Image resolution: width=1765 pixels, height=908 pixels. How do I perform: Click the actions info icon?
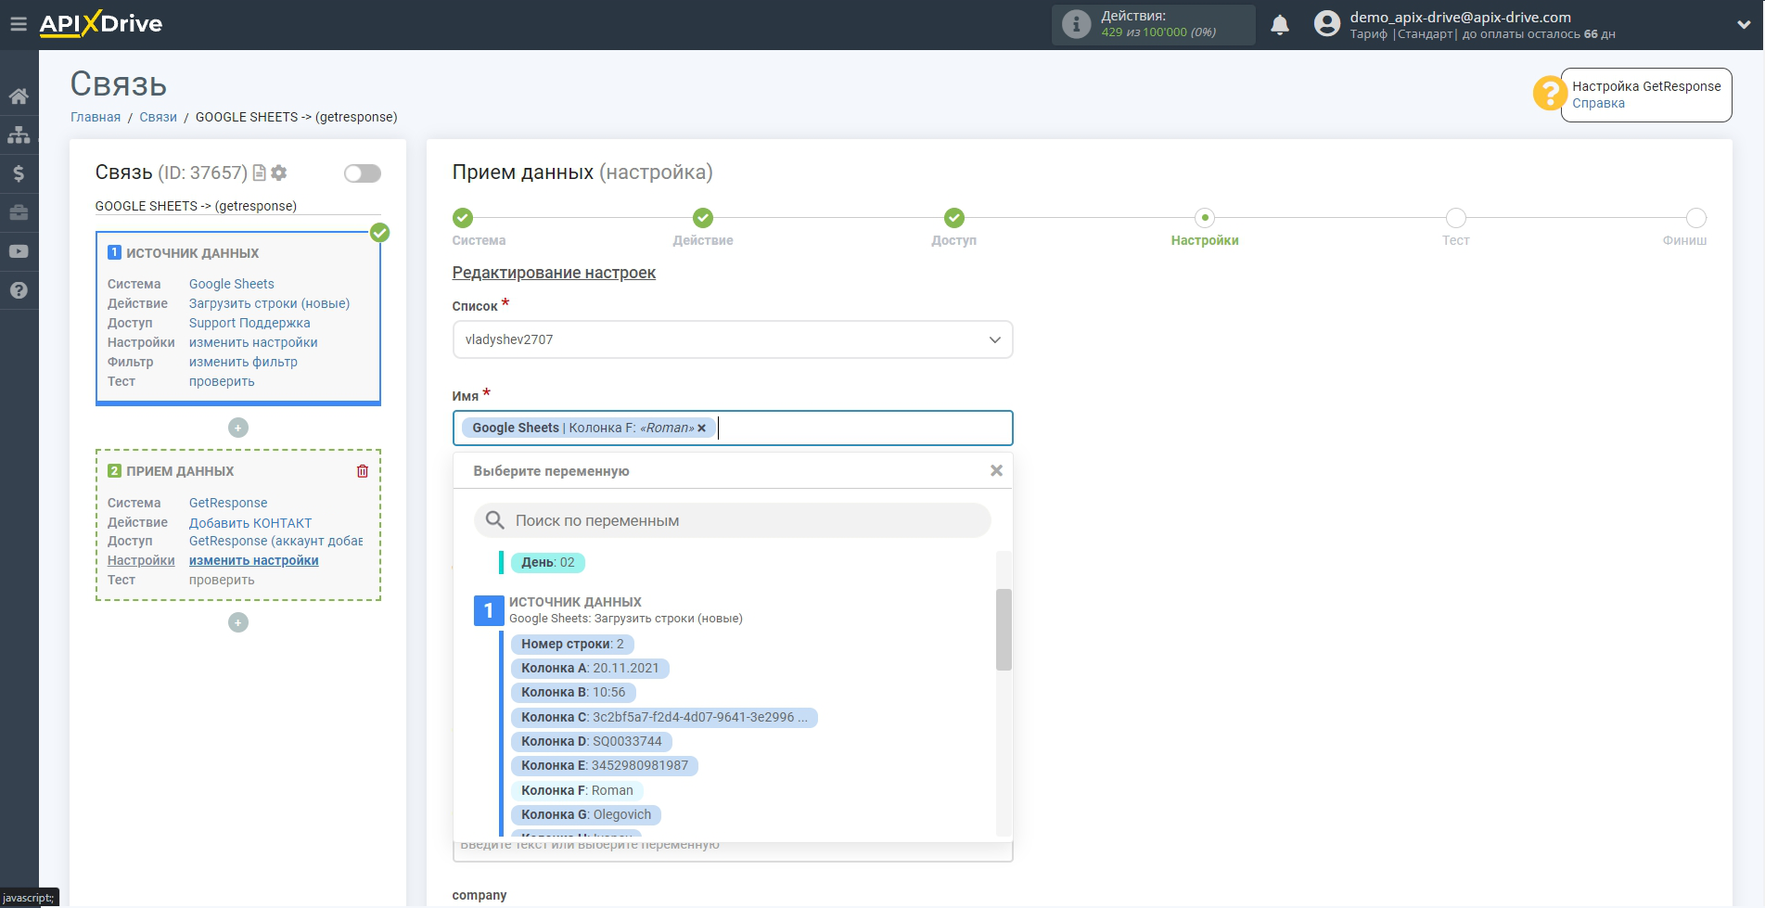click(x=1076, y=24)
